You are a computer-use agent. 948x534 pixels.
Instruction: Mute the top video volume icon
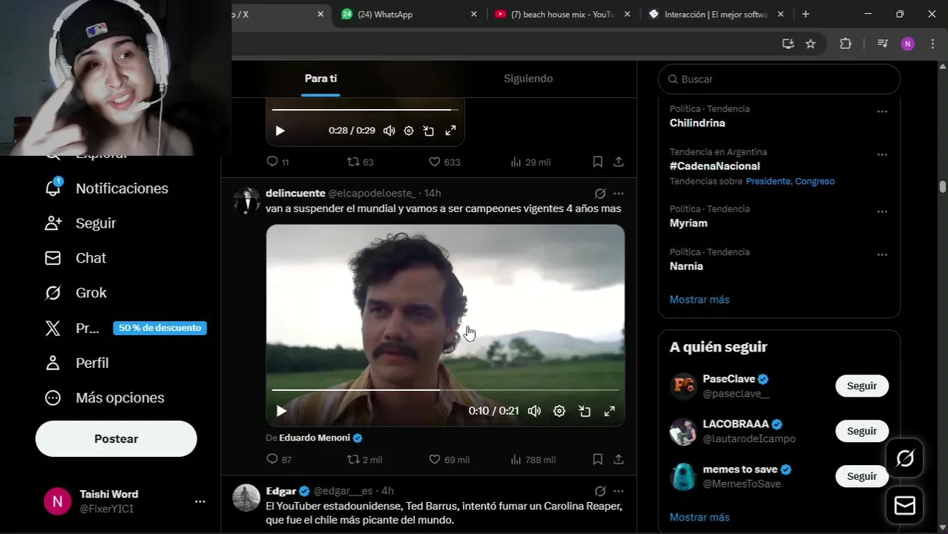(x=389, y=131)
